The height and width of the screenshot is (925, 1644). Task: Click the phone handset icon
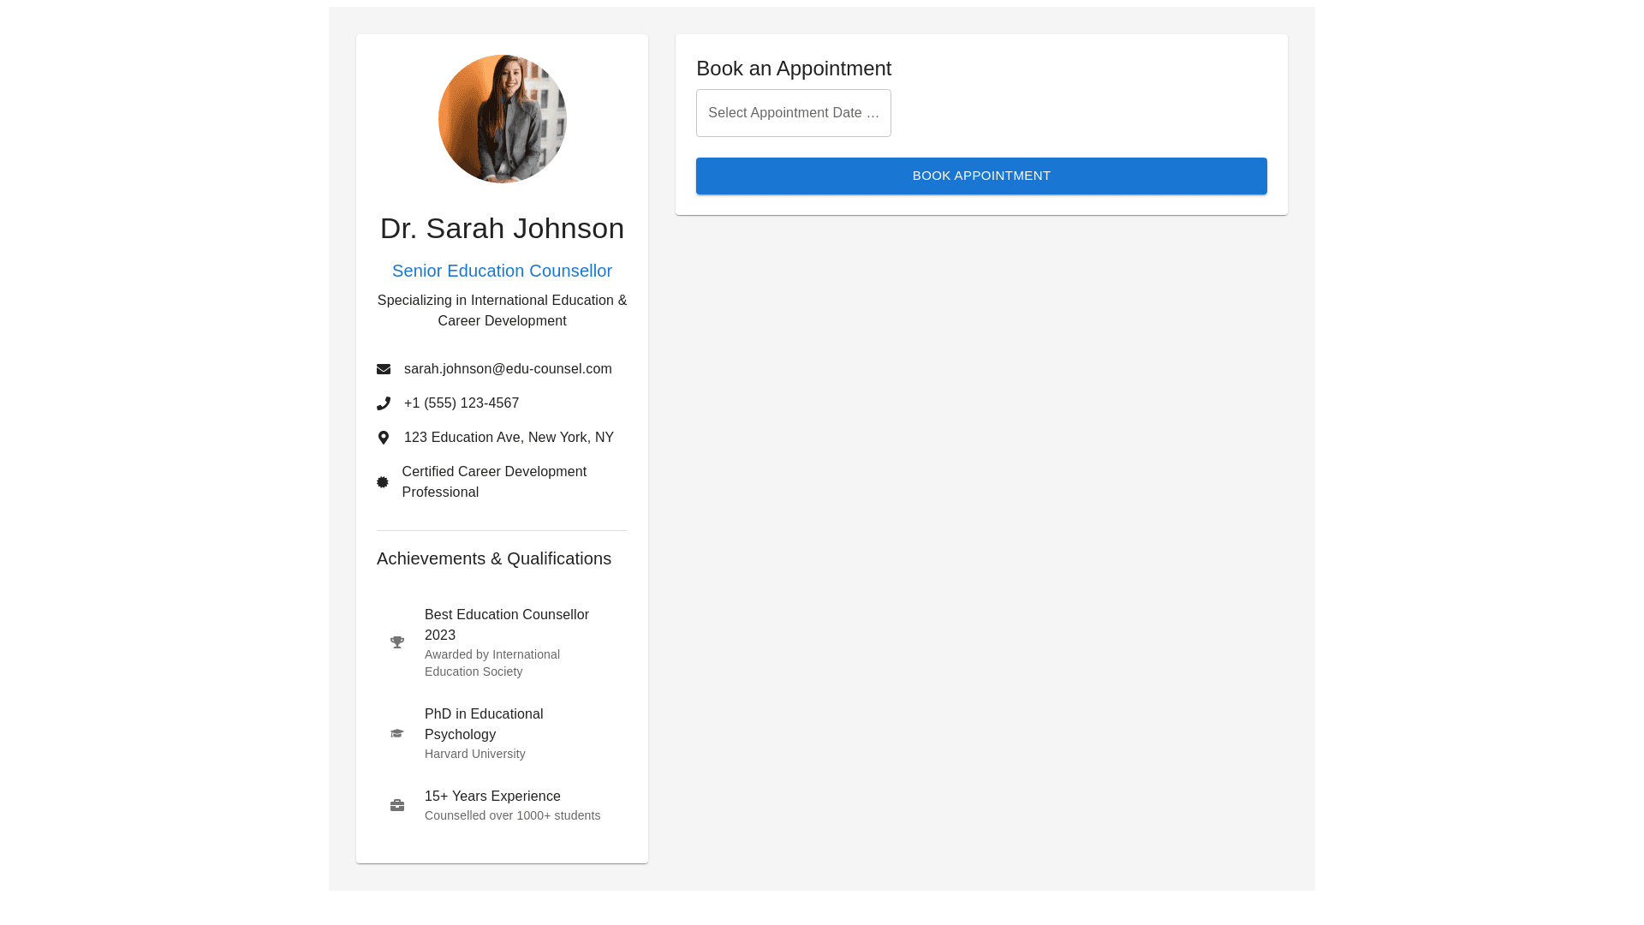(x=384, y=403)
